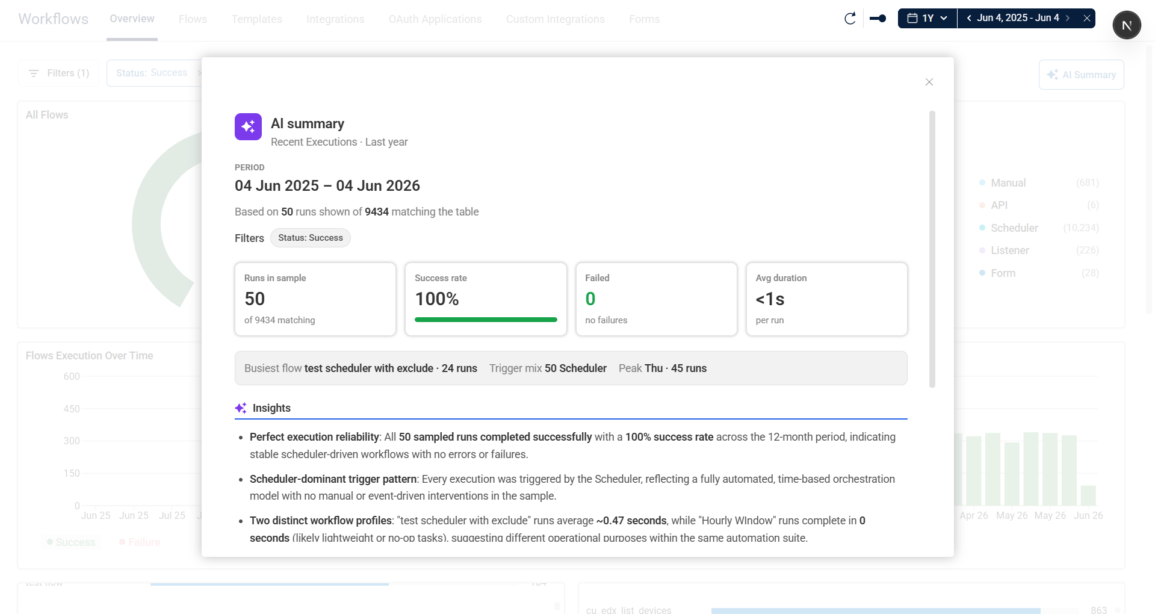The width and height of the screenshot is (1155, 614).
Task: Open the Forms tab
Action: pyautogui.click(x=645, y=19)
